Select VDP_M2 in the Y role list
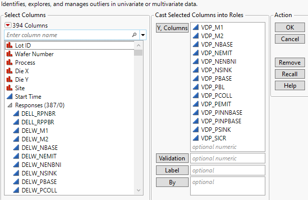308x200 pixels. (228, 36)
